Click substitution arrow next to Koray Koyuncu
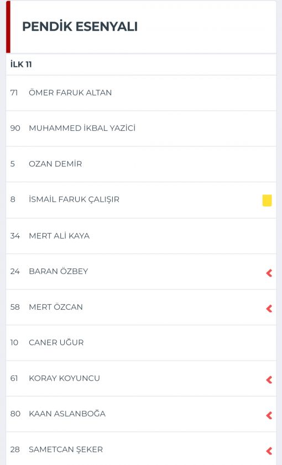Screen dimensions: 282x465 269,379
